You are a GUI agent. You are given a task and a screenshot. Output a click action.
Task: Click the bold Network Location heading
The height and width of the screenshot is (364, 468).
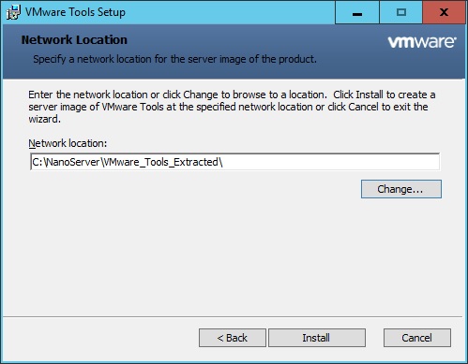[x=74, y=40]
